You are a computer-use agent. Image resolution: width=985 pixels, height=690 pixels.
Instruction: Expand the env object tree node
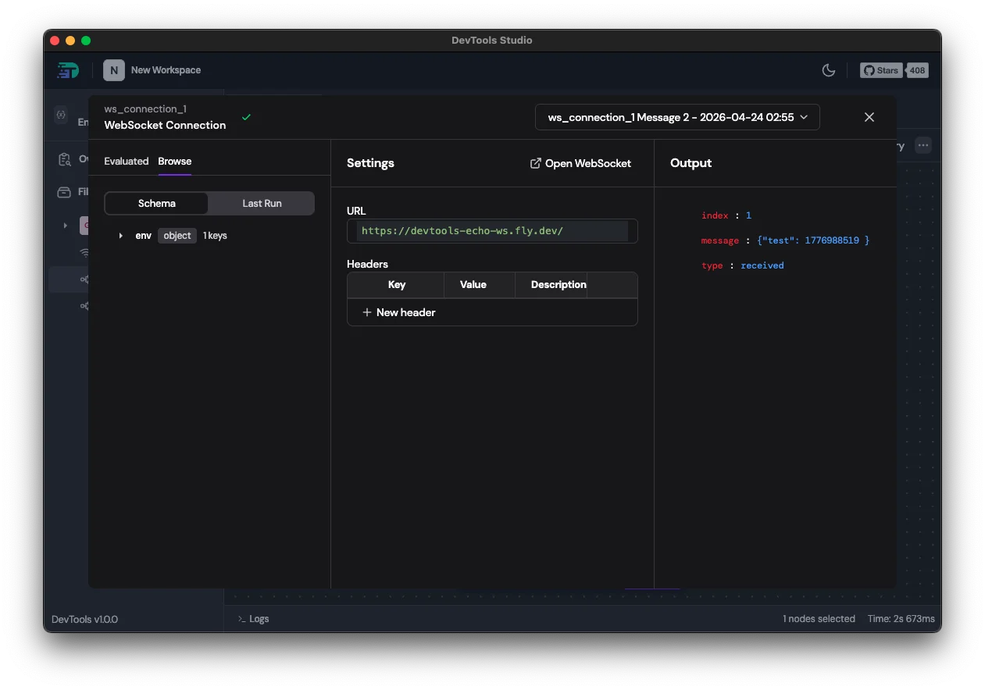click(x=120, y=236)
